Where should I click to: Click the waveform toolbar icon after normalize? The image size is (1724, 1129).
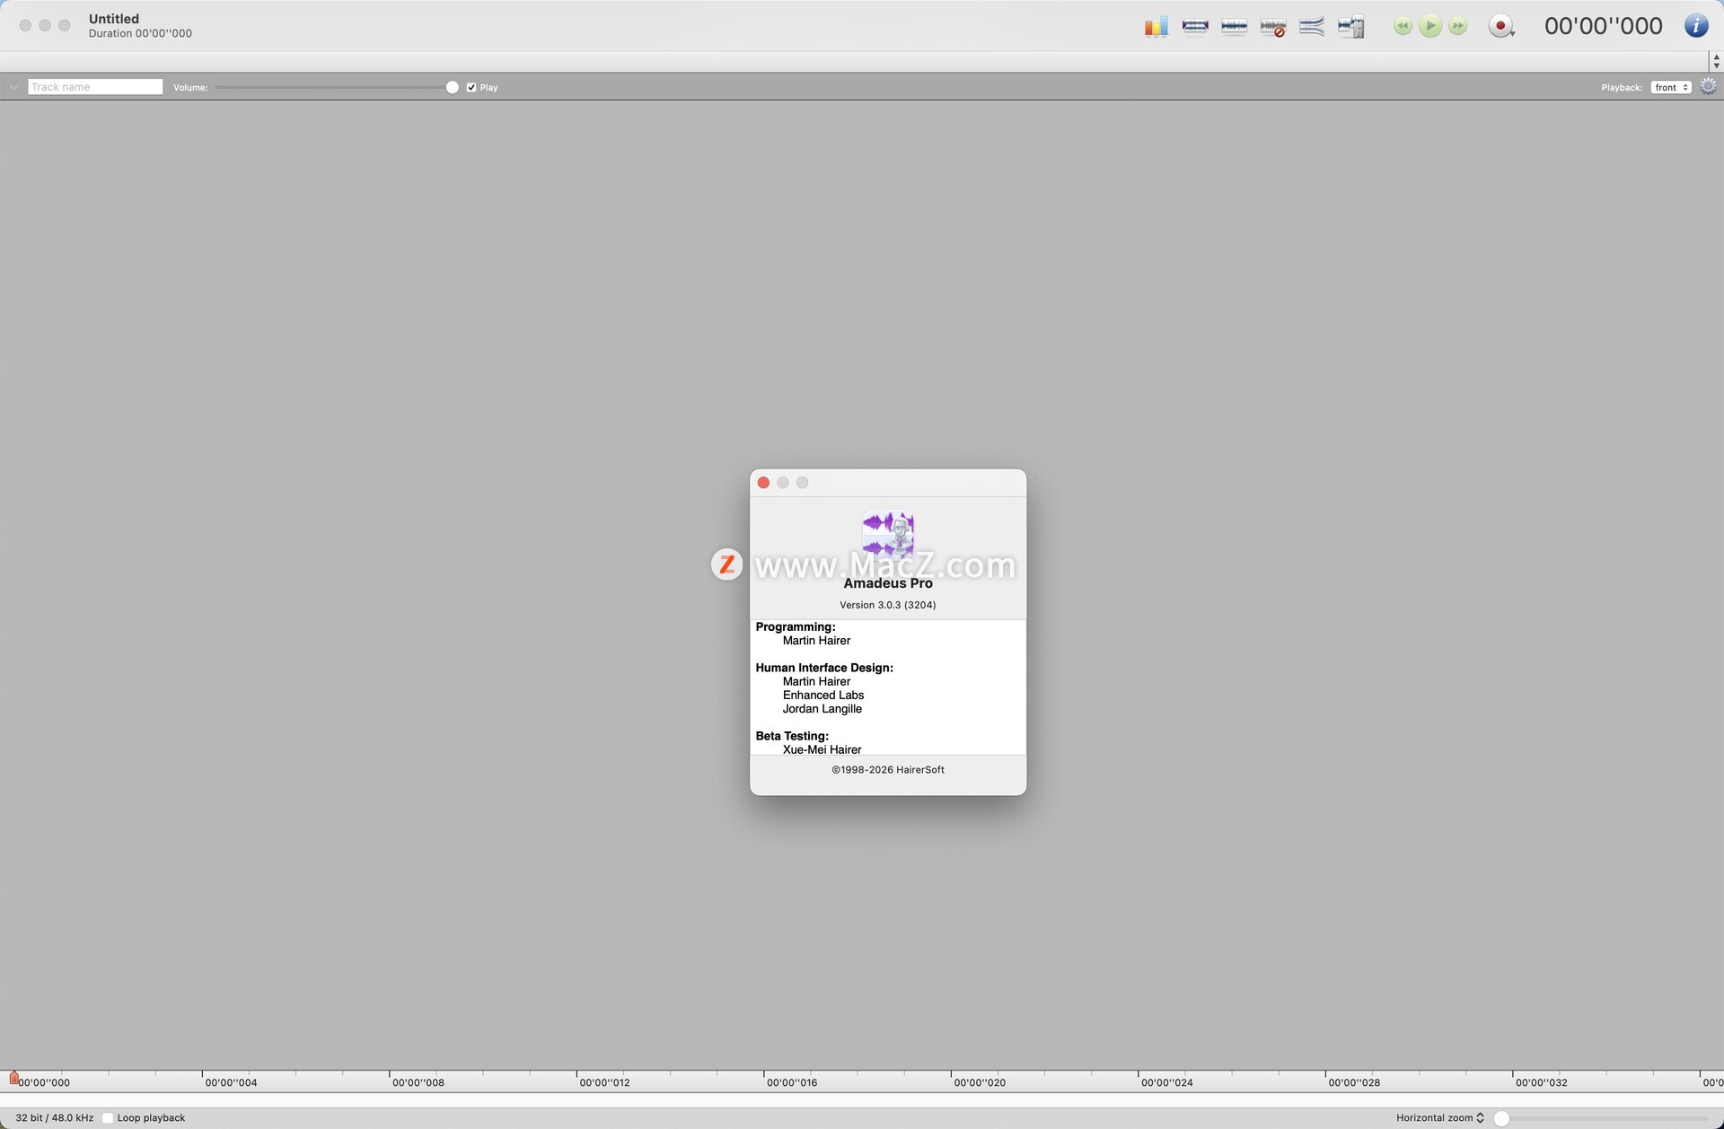point(1234,26)
